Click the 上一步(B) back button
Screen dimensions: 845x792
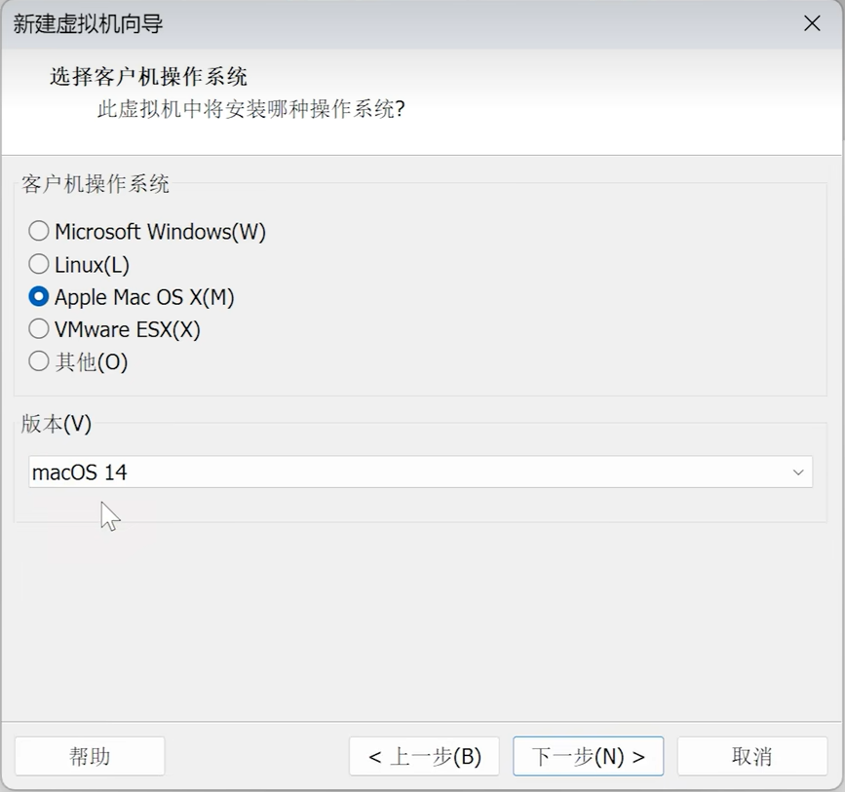(x=424, y=755)
